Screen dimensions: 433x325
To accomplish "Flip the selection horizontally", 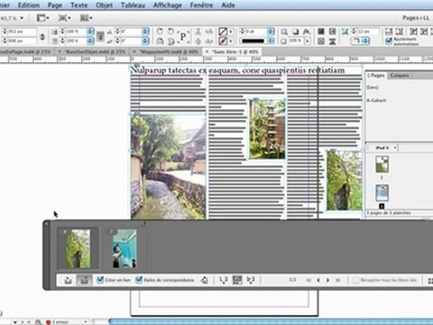I will [160, 41].
